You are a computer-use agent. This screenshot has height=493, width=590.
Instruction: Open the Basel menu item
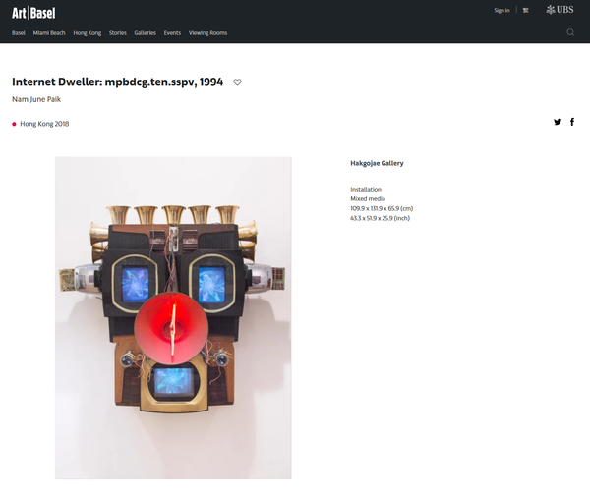point(19,33)
